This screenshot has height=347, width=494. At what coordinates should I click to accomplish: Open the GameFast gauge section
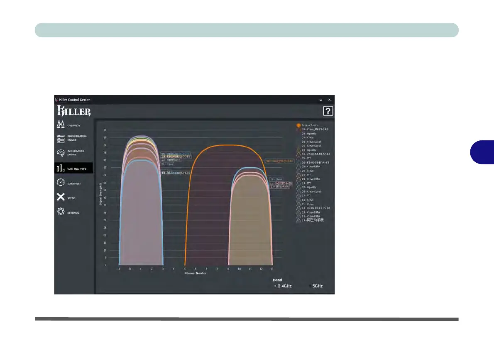[68, 183]
